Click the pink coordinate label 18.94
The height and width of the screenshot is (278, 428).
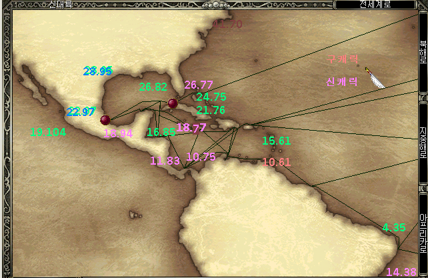point(118,133)
